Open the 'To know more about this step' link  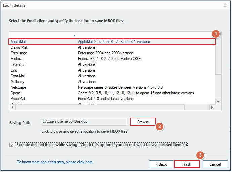click(55, 162)
